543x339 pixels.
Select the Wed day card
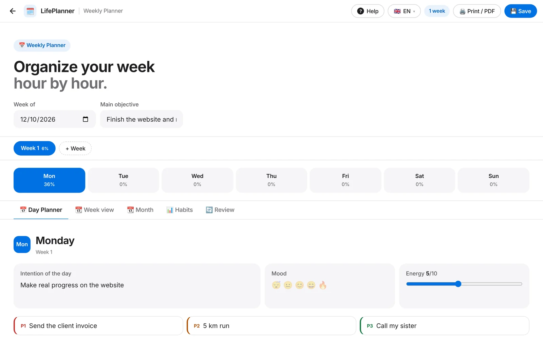coord(198,180)
